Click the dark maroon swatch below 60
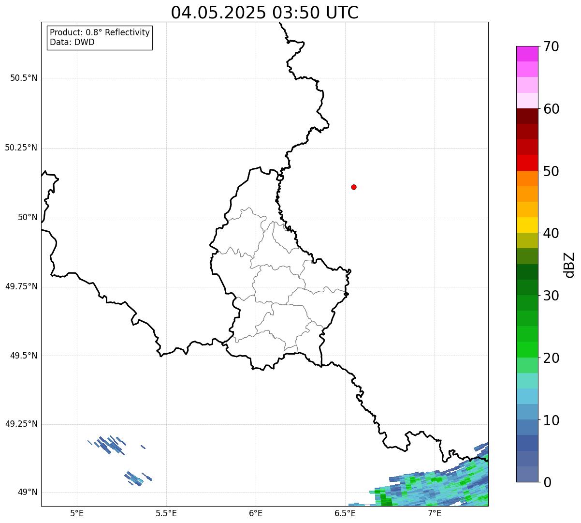Viewport: 581px width, 523px height. coord(527,116)
